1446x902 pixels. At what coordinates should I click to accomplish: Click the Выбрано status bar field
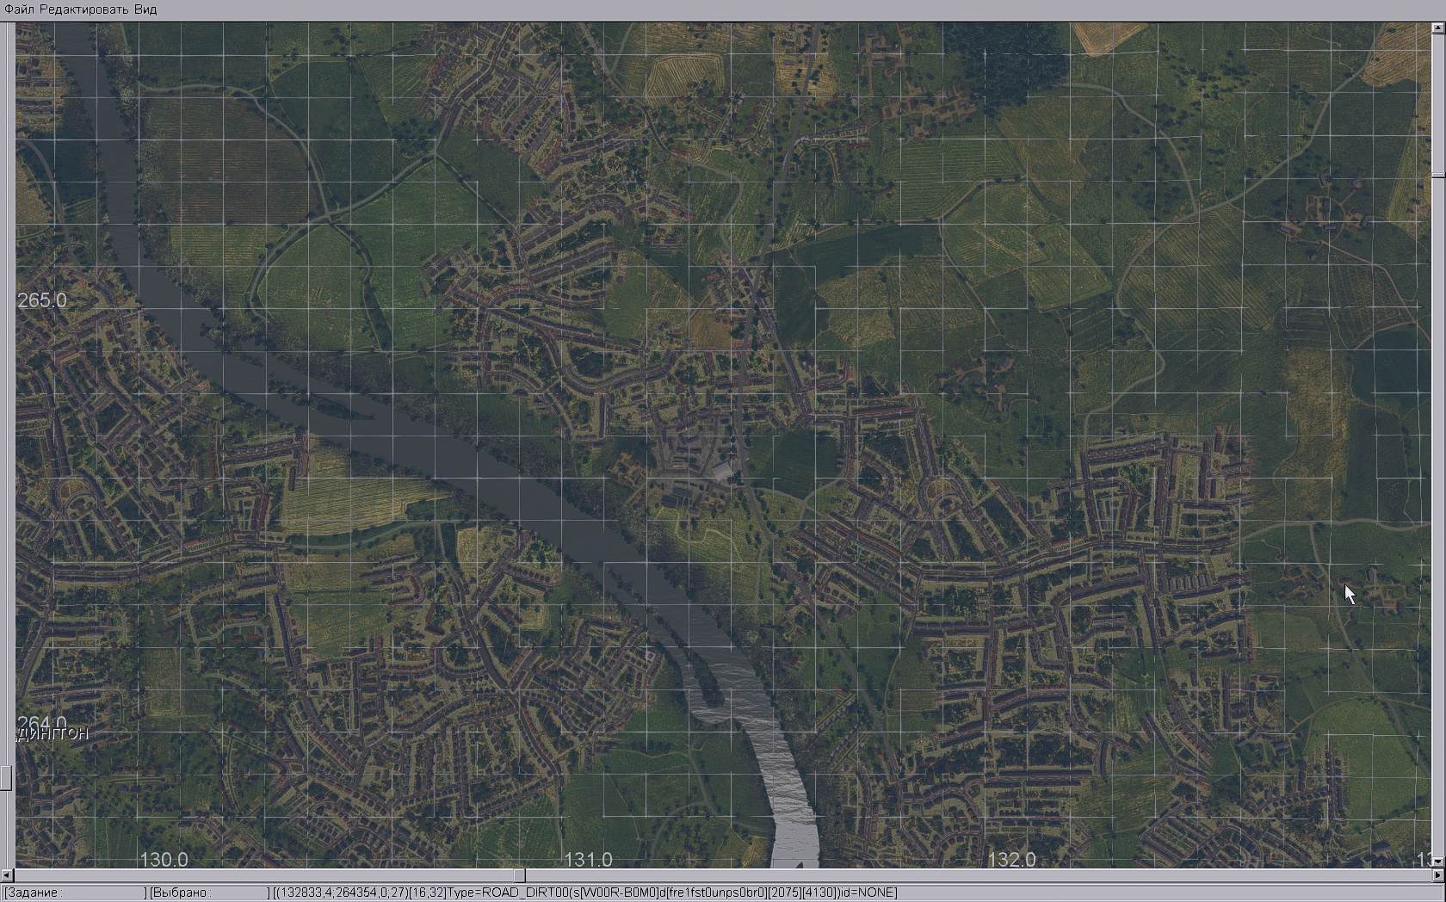click(208, 893)
